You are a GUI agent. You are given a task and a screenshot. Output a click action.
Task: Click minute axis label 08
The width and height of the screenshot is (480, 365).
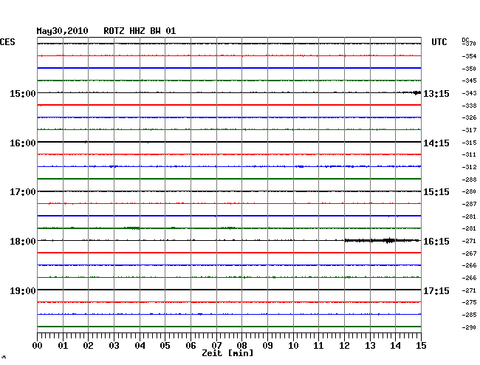pos(241,346)
